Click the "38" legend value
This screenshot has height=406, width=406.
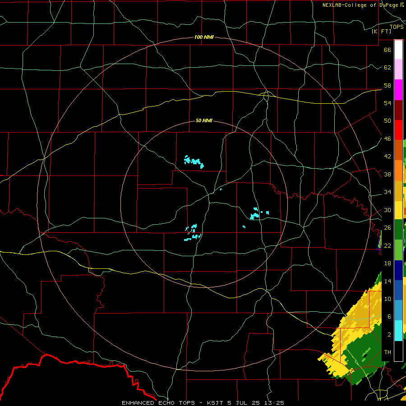pyautogui.click(x=388, y=175)
